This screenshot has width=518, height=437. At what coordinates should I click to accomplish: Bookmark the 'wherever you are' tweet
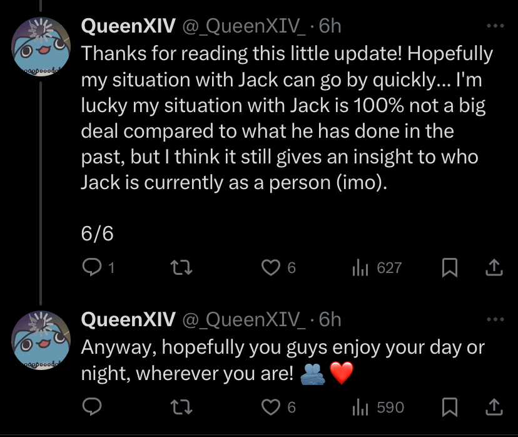coord(450,407)
